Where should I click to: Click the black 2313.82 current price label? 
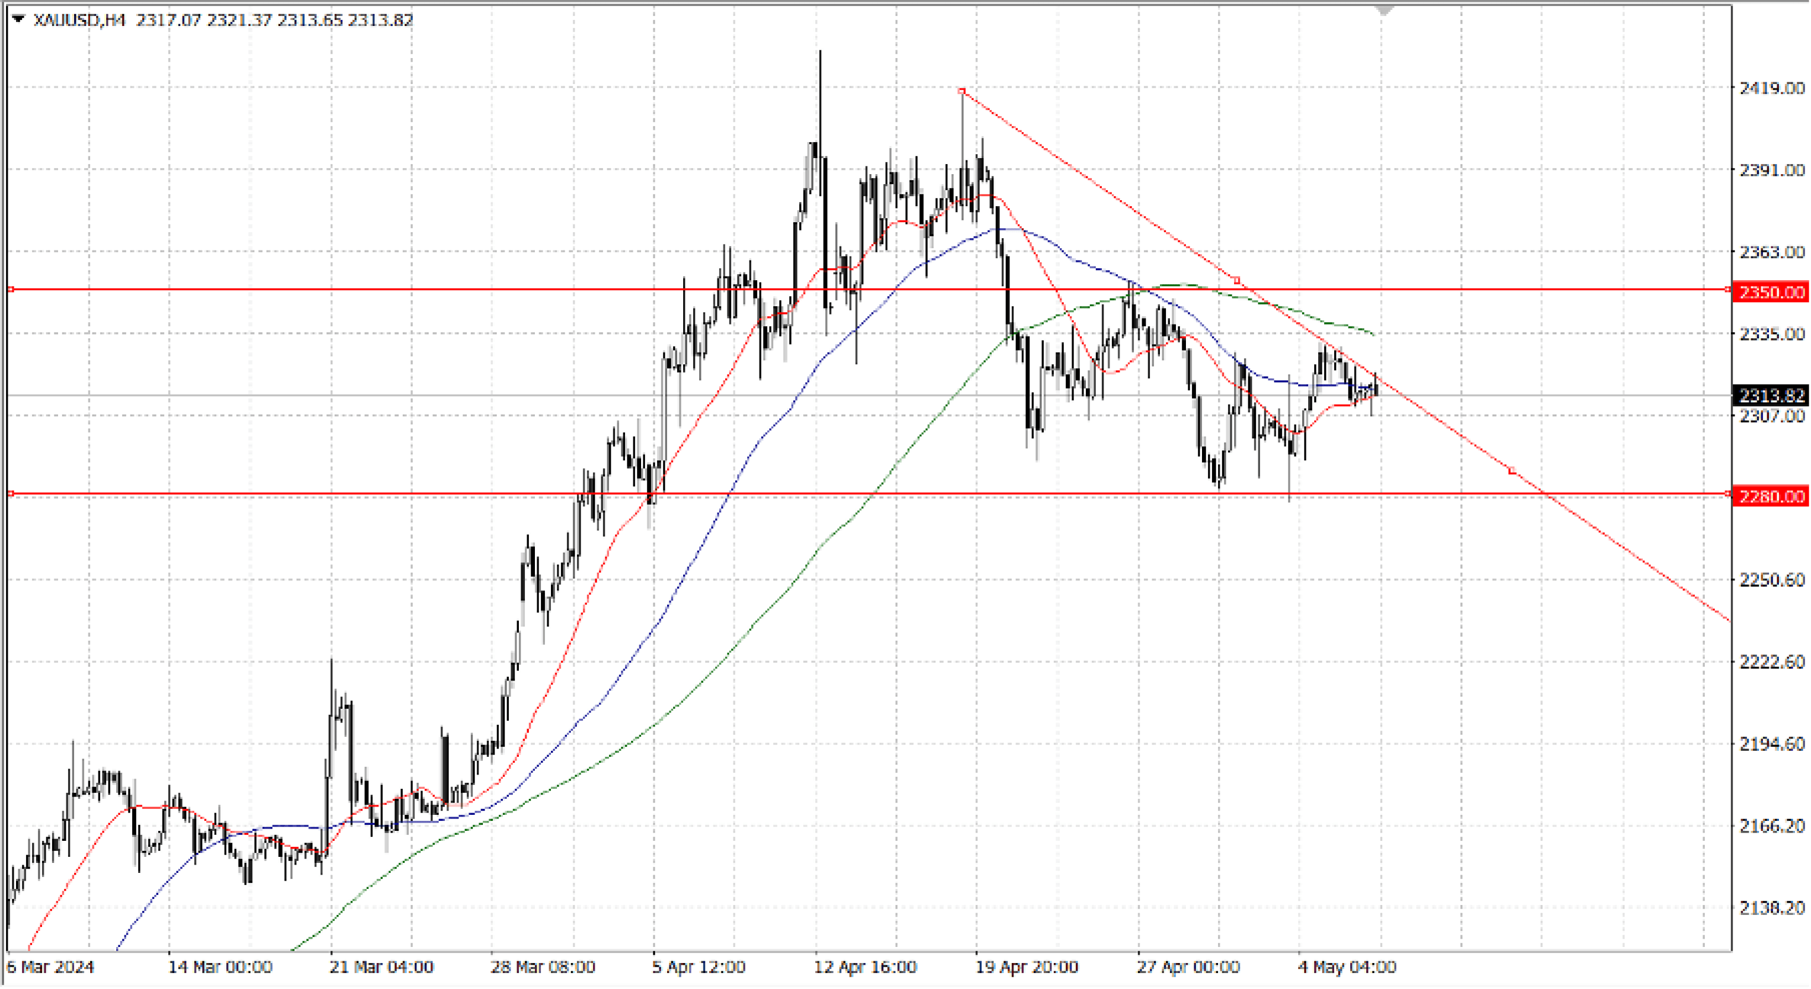tap(1772, 395)
